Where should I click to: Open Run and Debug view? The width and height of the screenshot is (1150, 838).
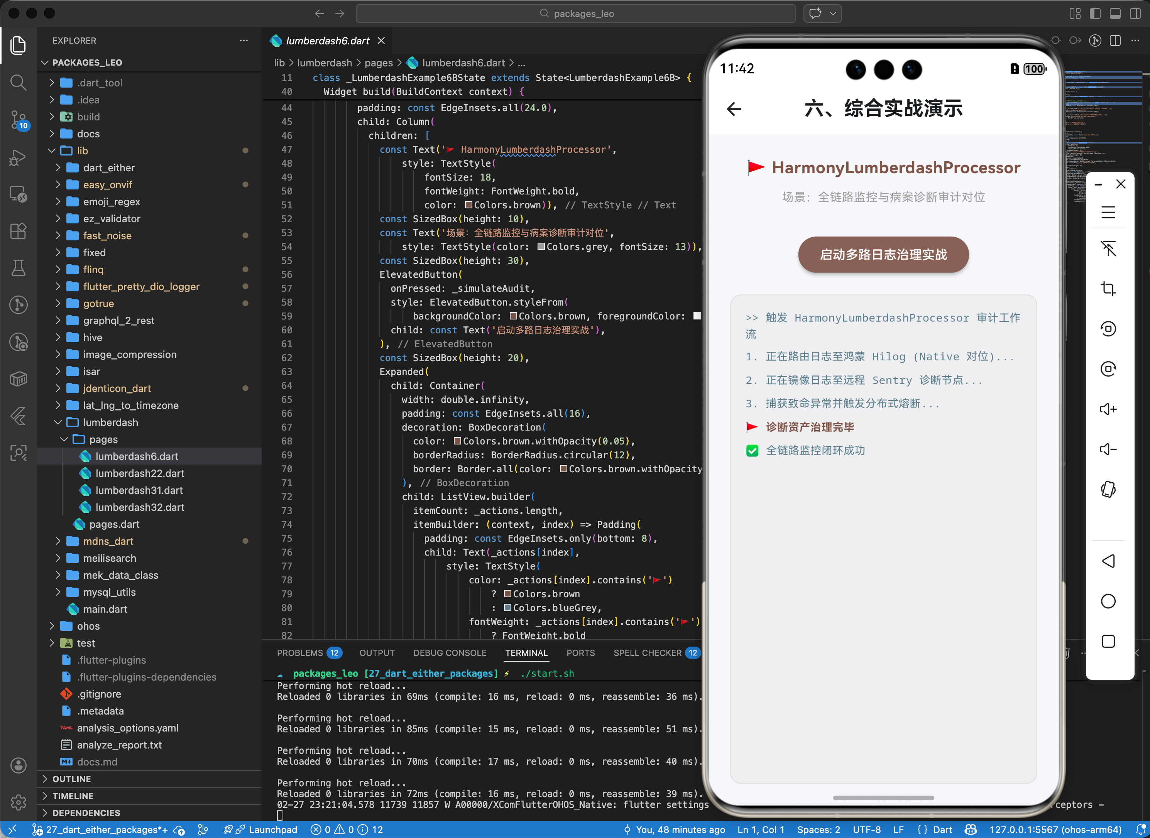click(18, 157)
